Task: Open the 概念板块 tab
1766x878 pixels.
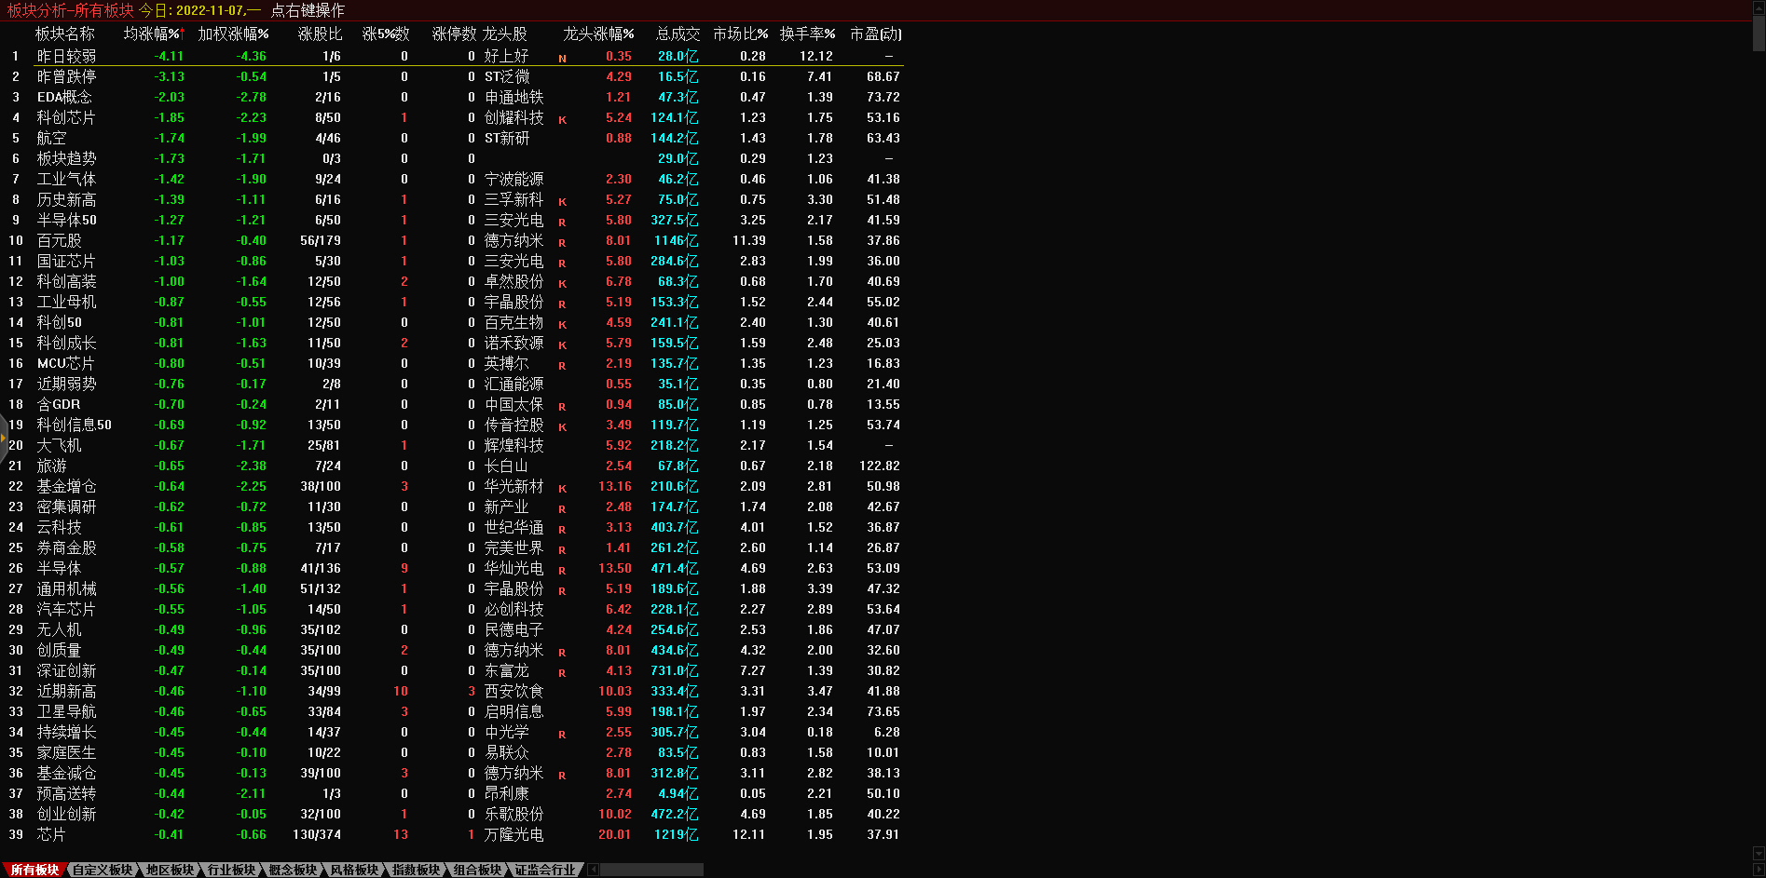Action: (x=293, y=870)
